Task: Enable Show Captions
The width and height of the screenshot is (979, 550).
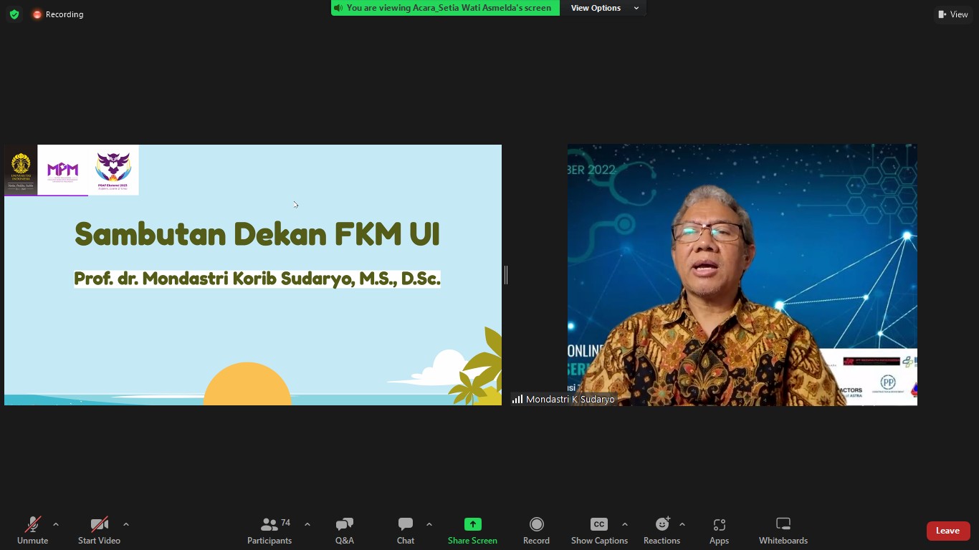Action: [x=599, y=530]
